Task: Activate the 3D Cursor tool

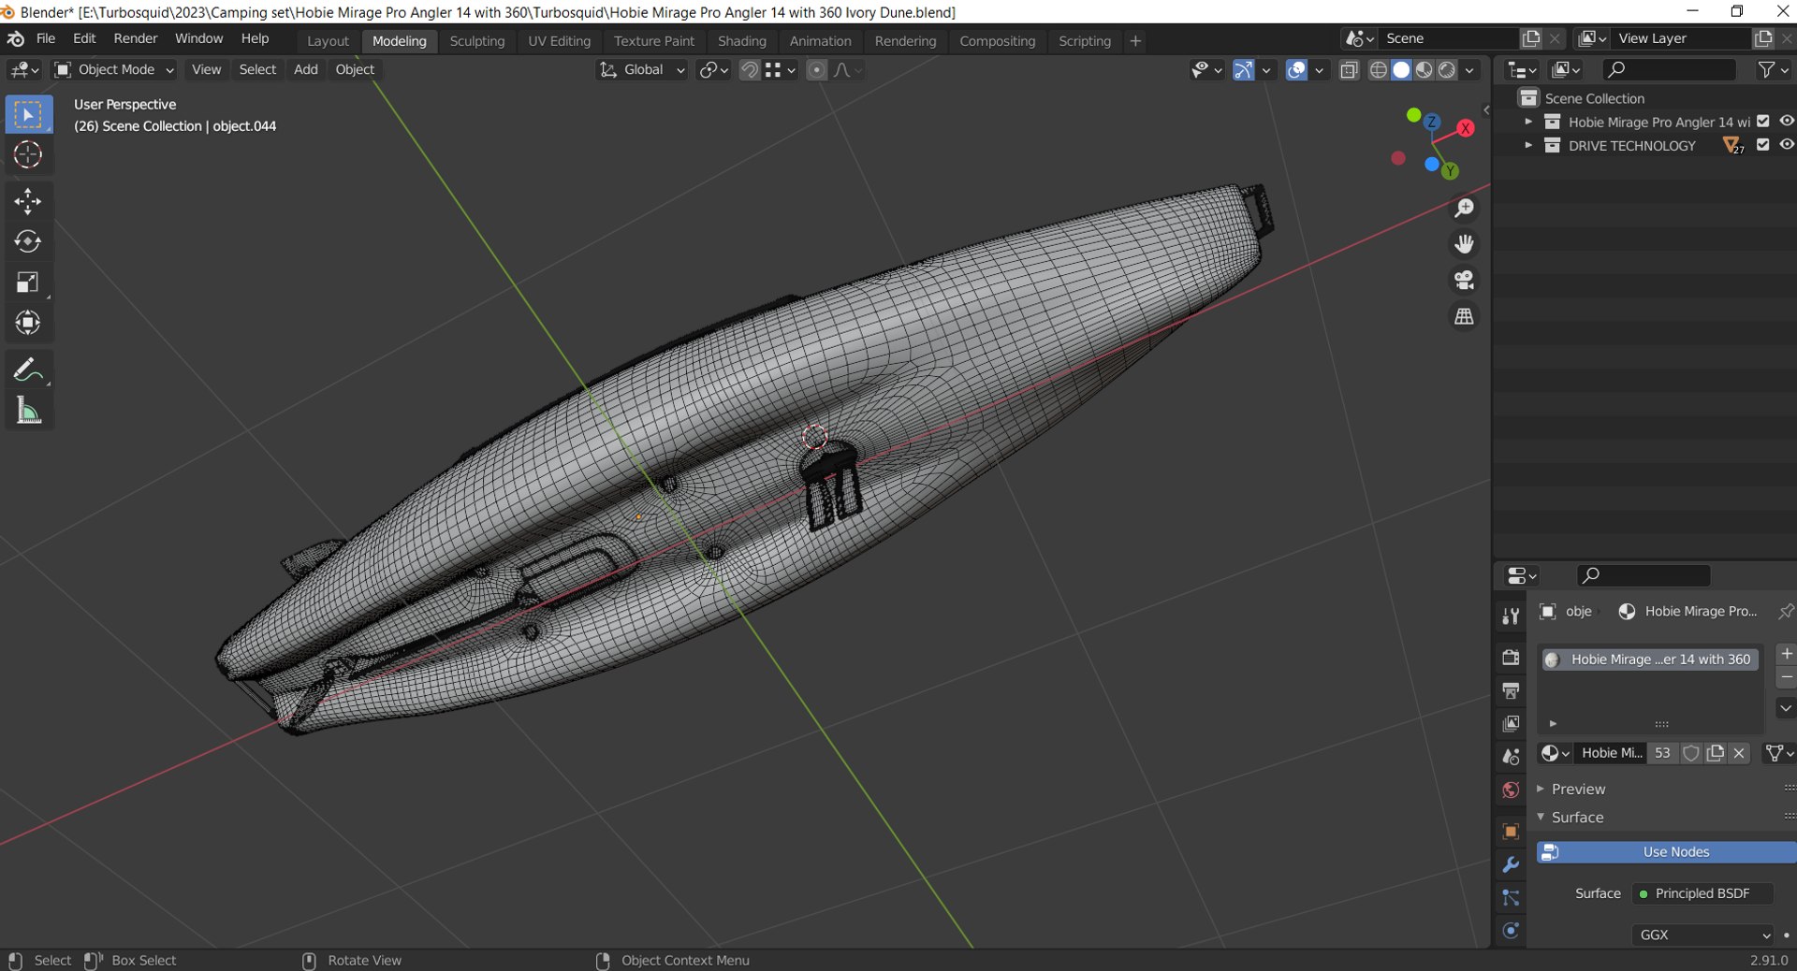Action: 28,155
